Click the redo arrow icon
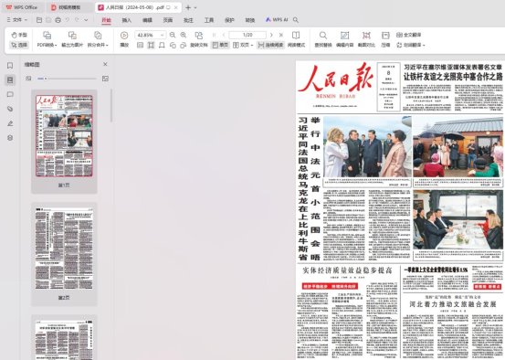The image size is (505, 360). click(x=77, y=20)
